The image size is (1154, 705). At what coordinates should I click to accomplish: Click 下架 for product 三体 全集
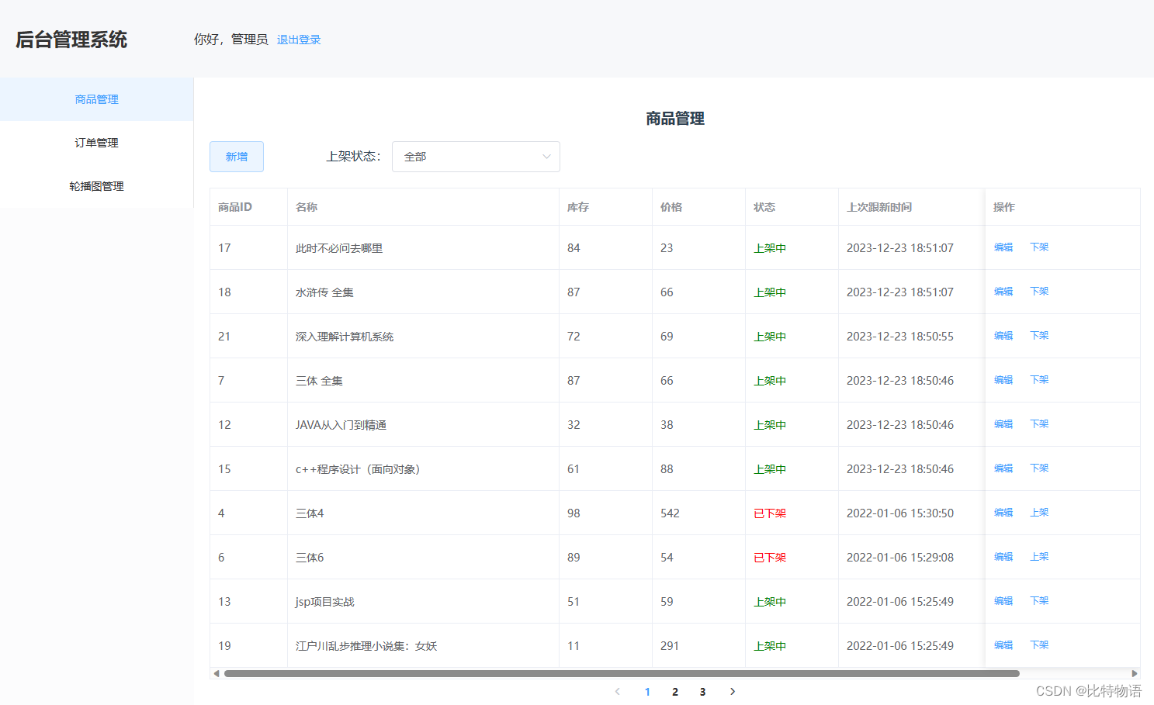click(1039, 380)
